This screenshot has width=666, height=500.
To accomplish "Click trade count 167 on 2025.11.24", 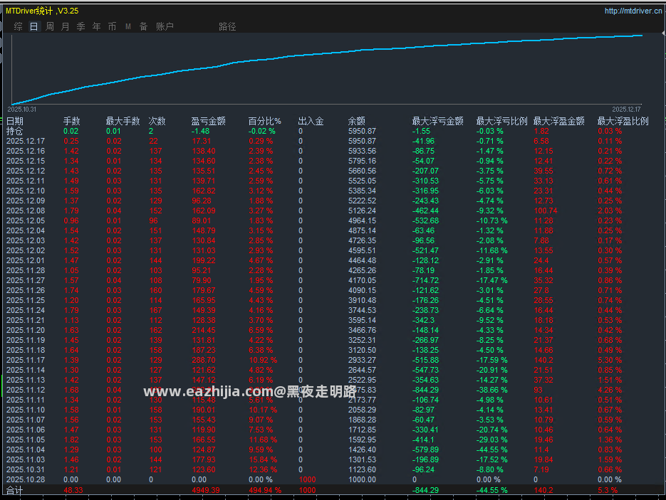I will pos(155,310).
